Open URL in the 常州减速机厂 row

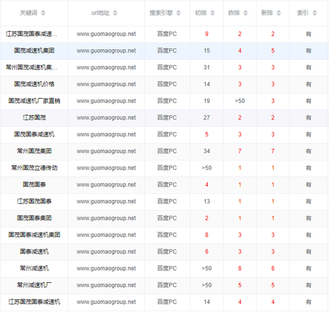click(106, 285)
